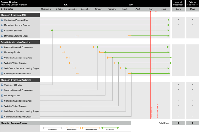Image resolution: width=199 pixels, height=132 pixels.
Task: Click the Contact and Account Data label
Action: tap(16, 20)
